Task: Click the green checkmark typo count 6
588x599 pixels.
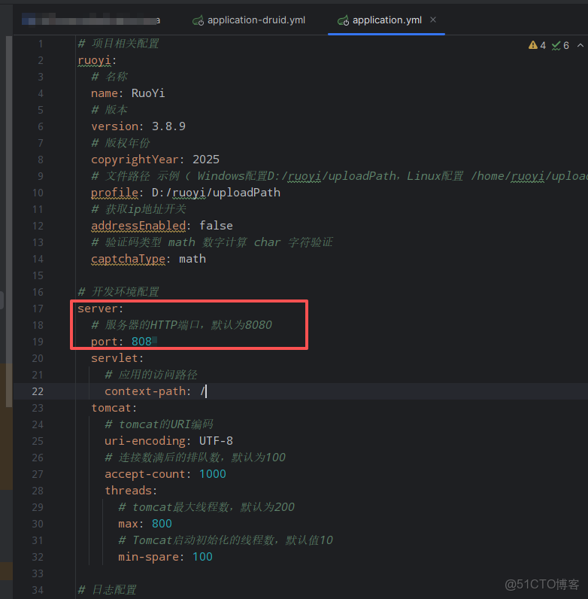Action: pyautogui.click(x=560, y=45)
